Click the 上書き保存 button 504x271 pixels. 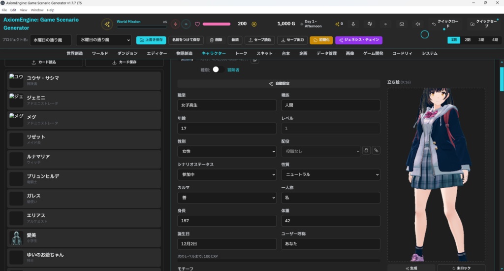(x=151, y=40)
